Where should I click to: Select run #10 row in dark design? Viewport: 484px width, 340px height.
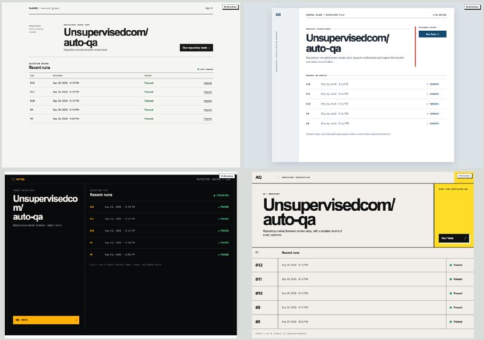159,231
